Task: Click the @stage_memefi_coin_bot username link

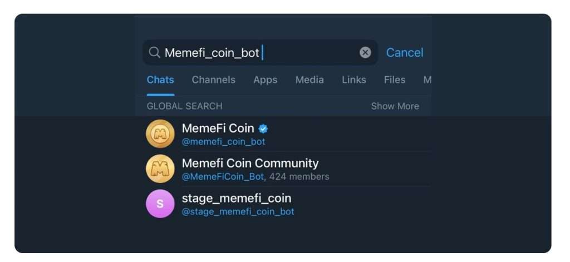Action: tap(238, 212)
